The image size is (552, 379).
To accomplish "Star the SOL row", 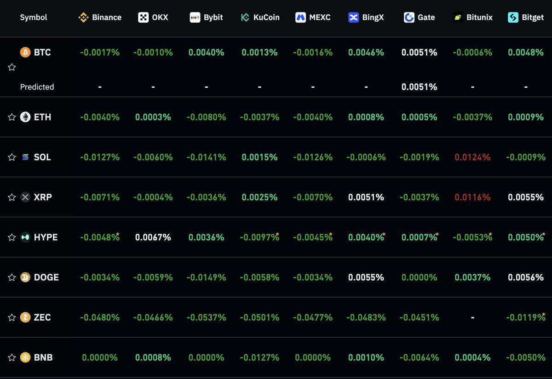I will (12, 157).
